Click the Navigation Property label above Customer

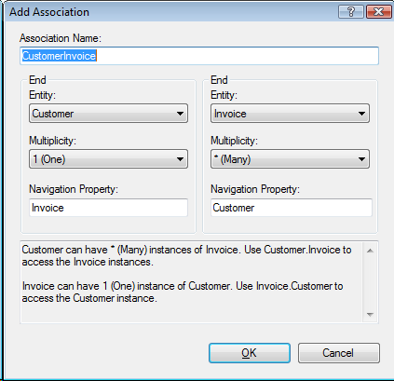coord(255,189)
